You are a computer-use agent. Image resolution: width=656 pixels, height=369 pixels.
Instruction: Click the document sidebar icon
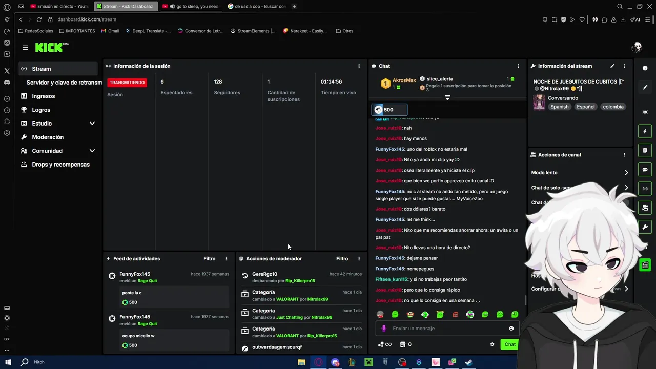point(645,150)
